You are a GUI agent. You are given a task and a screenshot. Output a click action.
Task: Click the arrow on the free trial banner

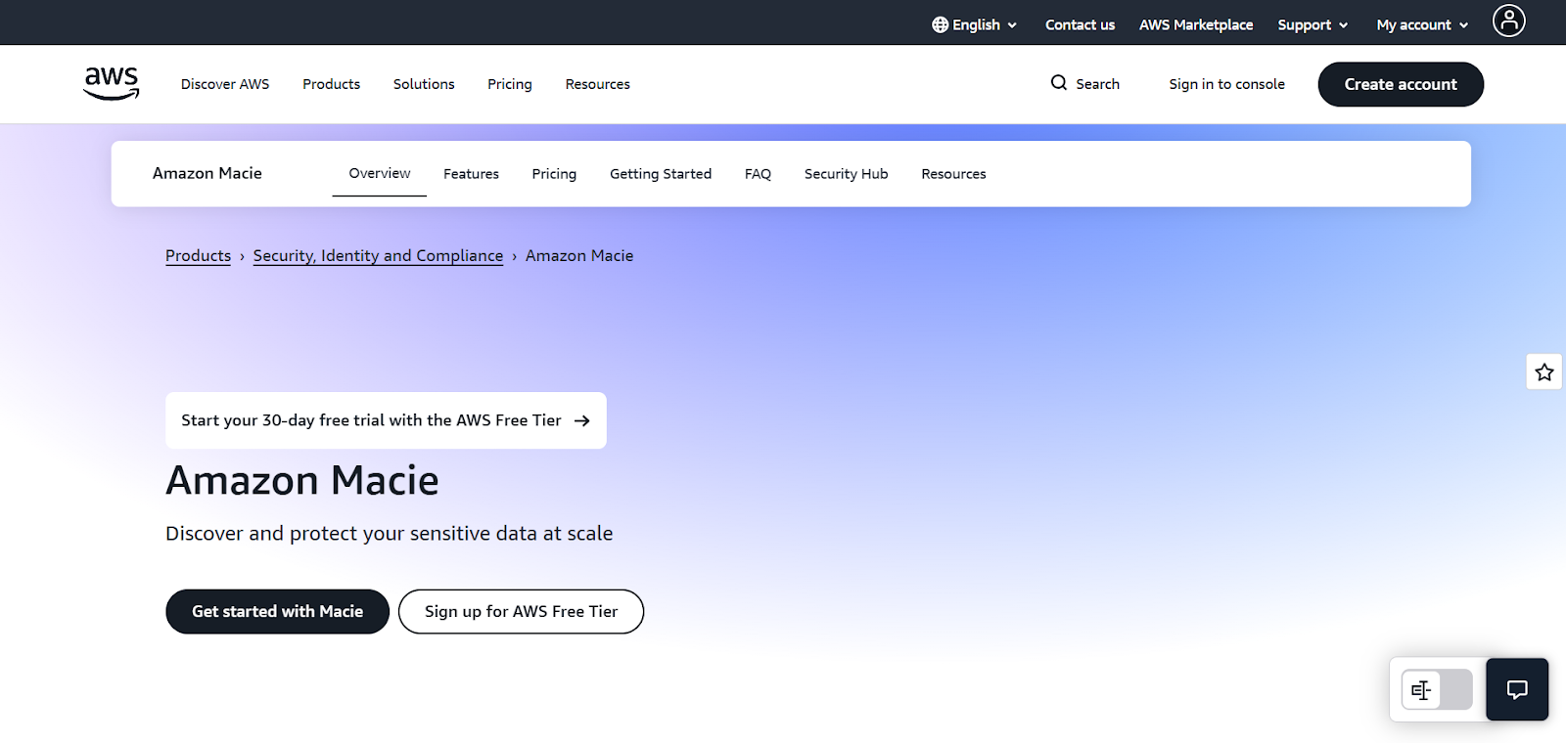point(582,420)
